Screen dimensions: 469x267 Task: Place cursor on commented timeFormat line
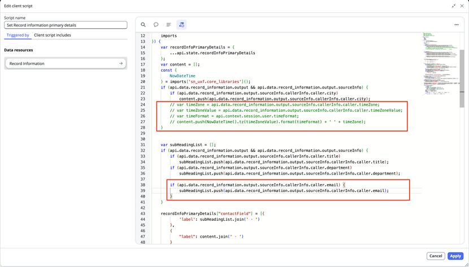click(234, 116)
